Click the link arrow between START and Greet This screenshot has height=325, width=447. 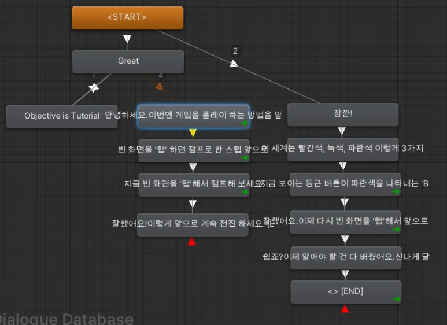[x=127, y=39]
